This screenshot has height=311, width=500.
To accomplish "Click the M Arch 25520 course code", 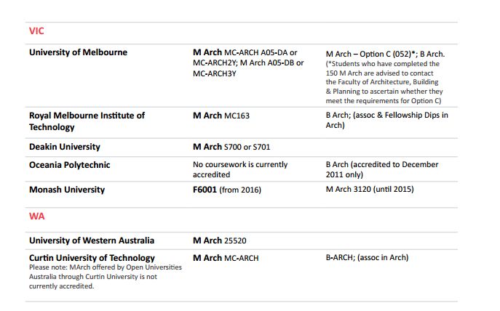I will [221, 241].
